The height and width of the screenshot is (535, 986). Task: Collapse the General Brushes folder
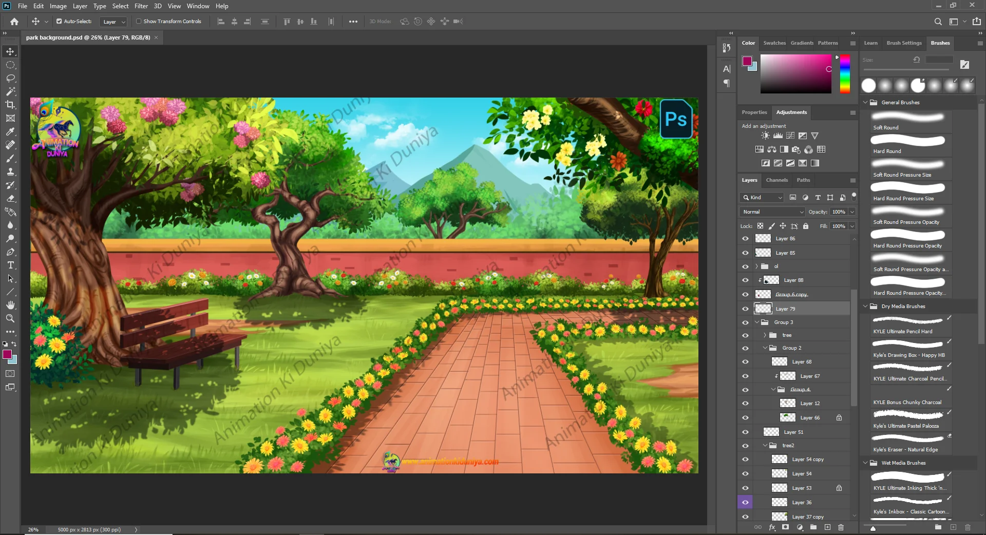pyautogui.click(x=865, y=103)
